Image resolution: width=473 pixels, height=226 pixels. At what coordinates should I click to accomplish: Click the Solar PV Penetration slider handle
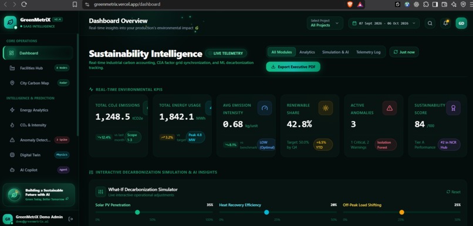click(137, 212)
